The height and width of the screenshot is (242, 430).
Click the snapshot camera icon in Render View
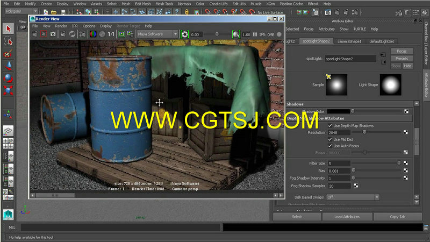[53, 34]
